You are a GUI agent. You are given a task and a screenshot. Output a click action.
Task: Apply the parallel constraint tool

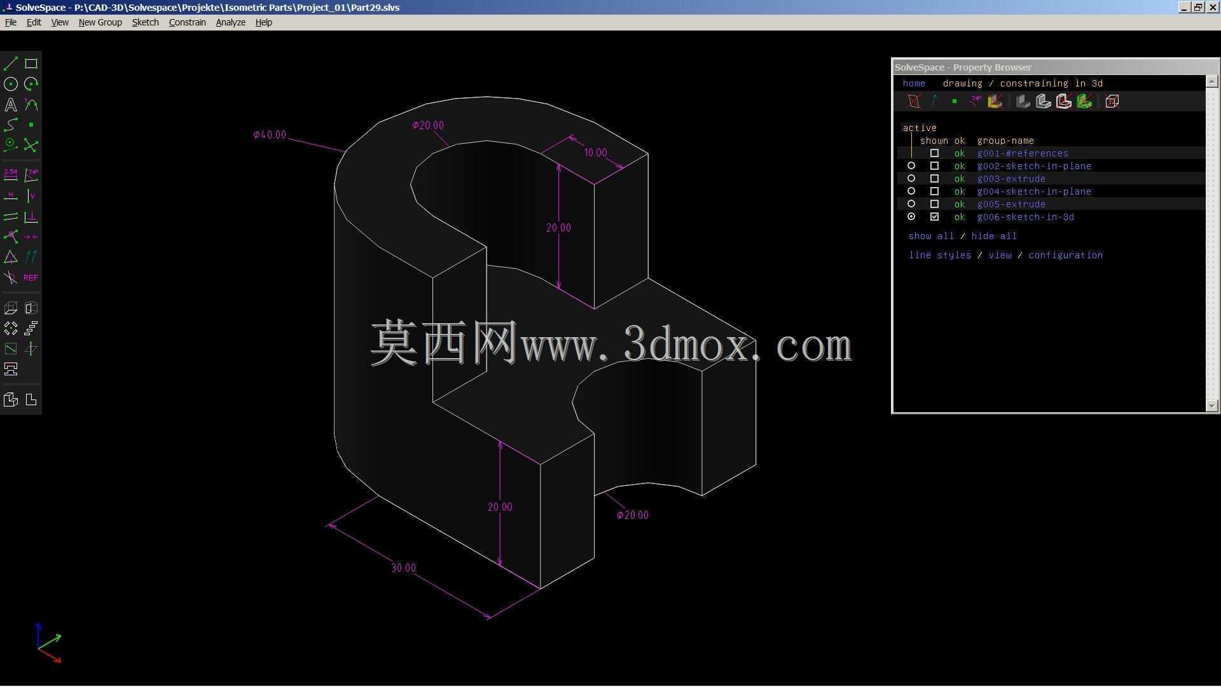[x=11, y=217]
